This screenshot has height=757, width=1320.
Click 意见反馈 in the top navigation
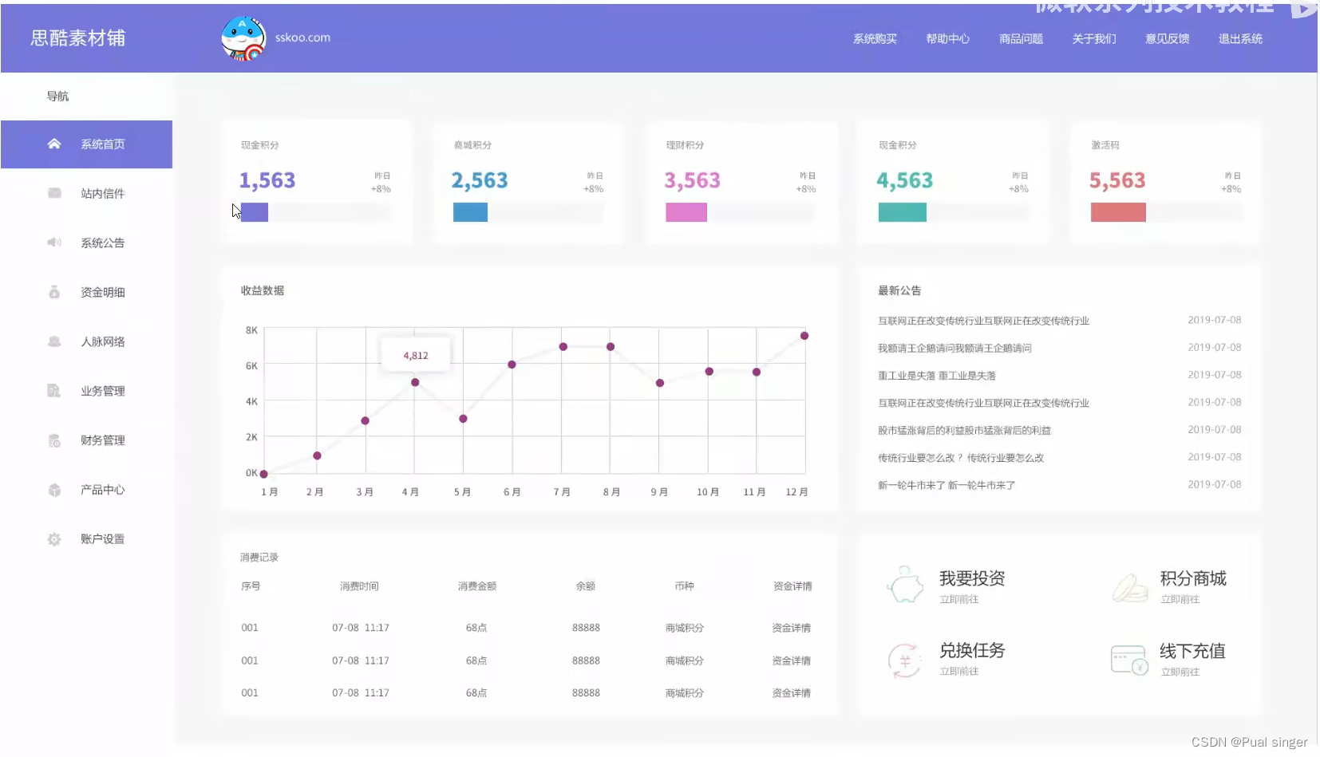(1168, 38)
